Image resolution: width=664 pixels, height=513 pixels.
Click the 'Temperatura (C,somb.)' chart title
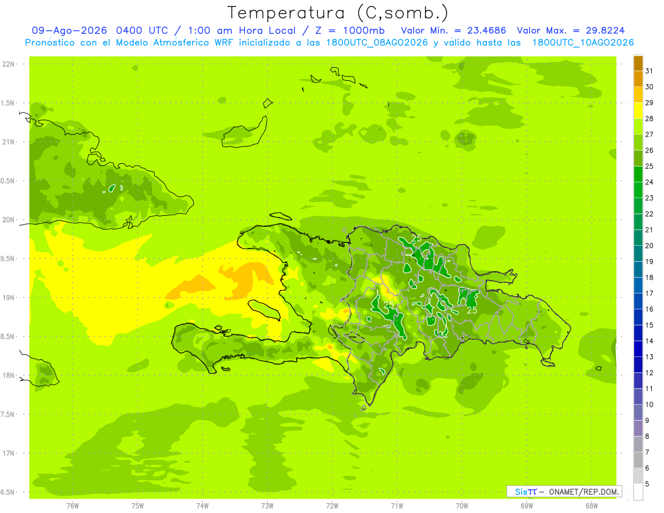point(338,12)
